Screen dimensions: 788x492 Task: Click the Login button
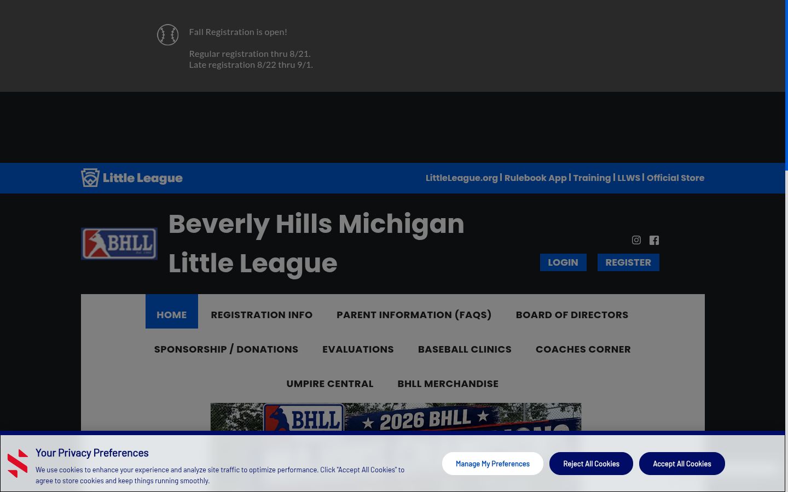pyautogui.click(x=563, y=262)
